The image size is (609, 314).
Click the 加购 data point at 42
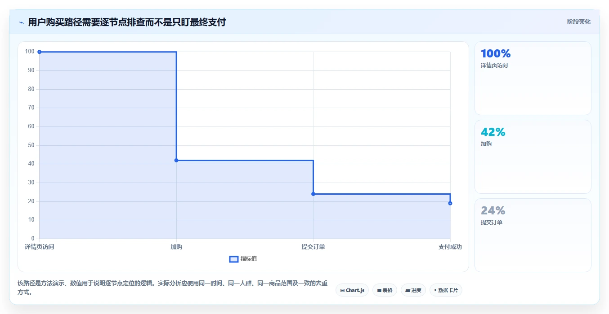click(176, 160)
